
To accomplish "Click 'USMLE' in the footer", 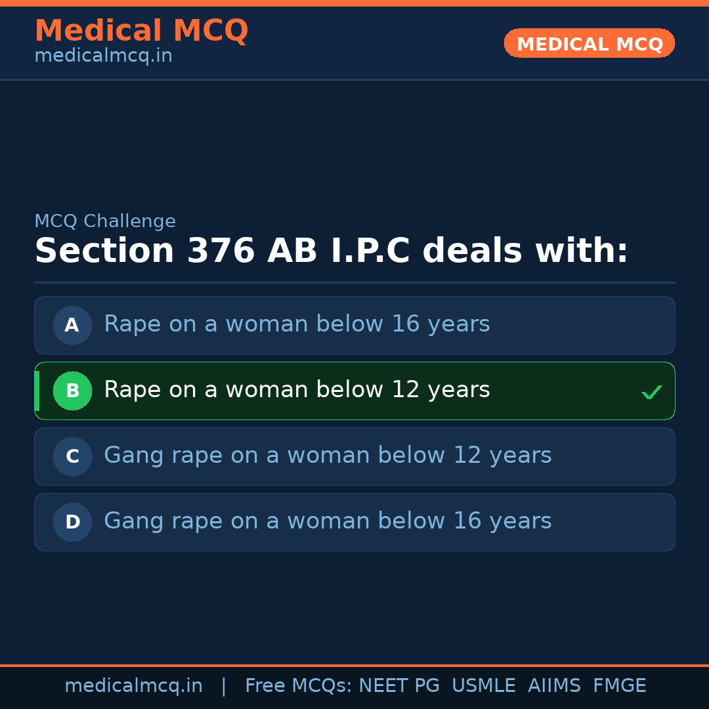I will [483, 686].
